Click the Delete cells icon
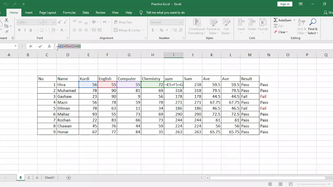The image size is (333, 187). 252,22
